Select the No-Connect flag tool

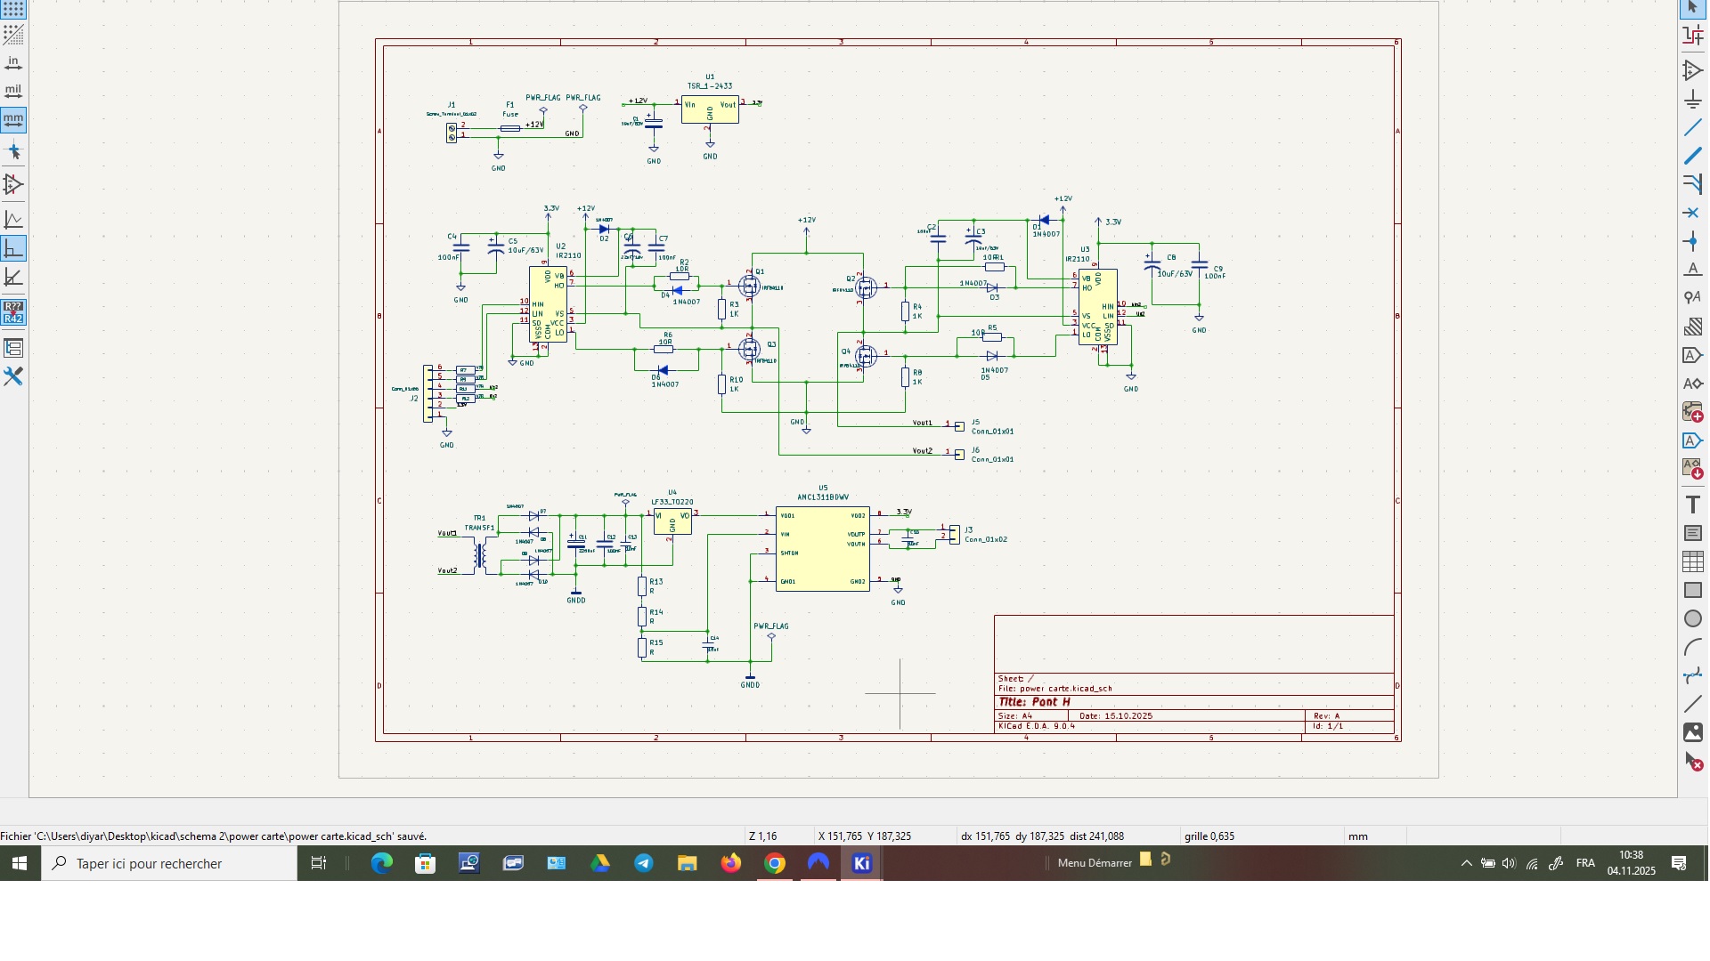click(x=1692, y=214)
